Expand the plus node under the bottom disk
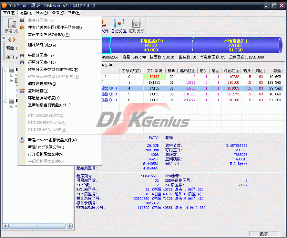The height and width of the screenshot is (238, 287). 12,106
